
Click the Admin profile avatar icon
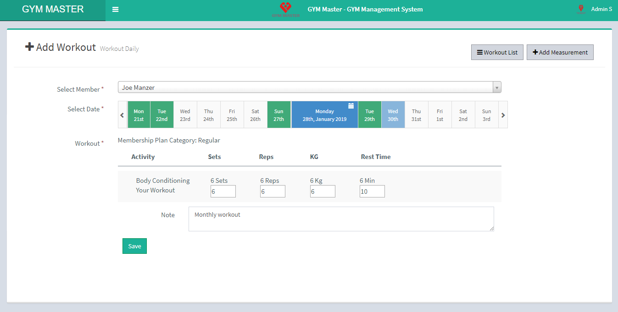(x=581, y=9)
